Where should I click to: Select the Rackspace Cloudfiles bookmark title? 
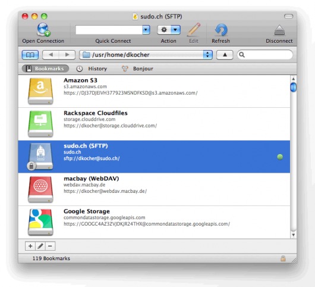[x=96, y=113]
